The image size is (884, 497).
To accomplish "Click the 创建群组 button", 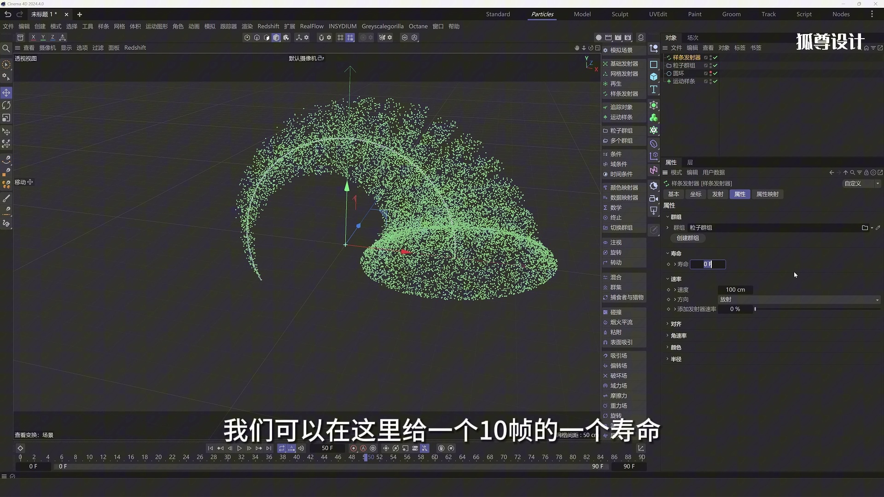I will (x=688, y=238).
